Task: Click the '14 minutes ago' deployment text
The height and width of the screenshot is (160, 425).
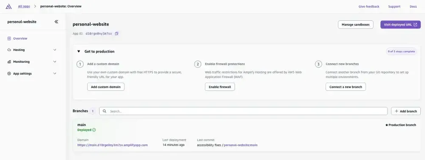Action: (x=173, y=145)
